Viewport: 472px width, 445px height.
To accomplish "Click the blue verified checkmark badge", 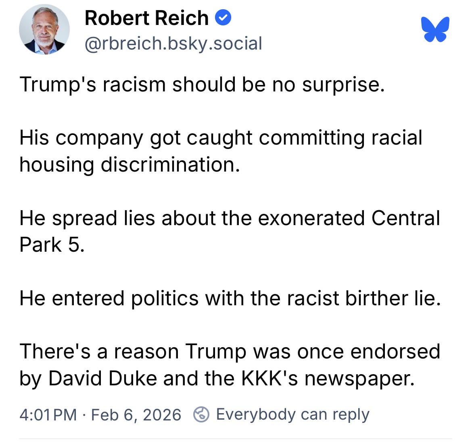I will [x=223, y=18].
